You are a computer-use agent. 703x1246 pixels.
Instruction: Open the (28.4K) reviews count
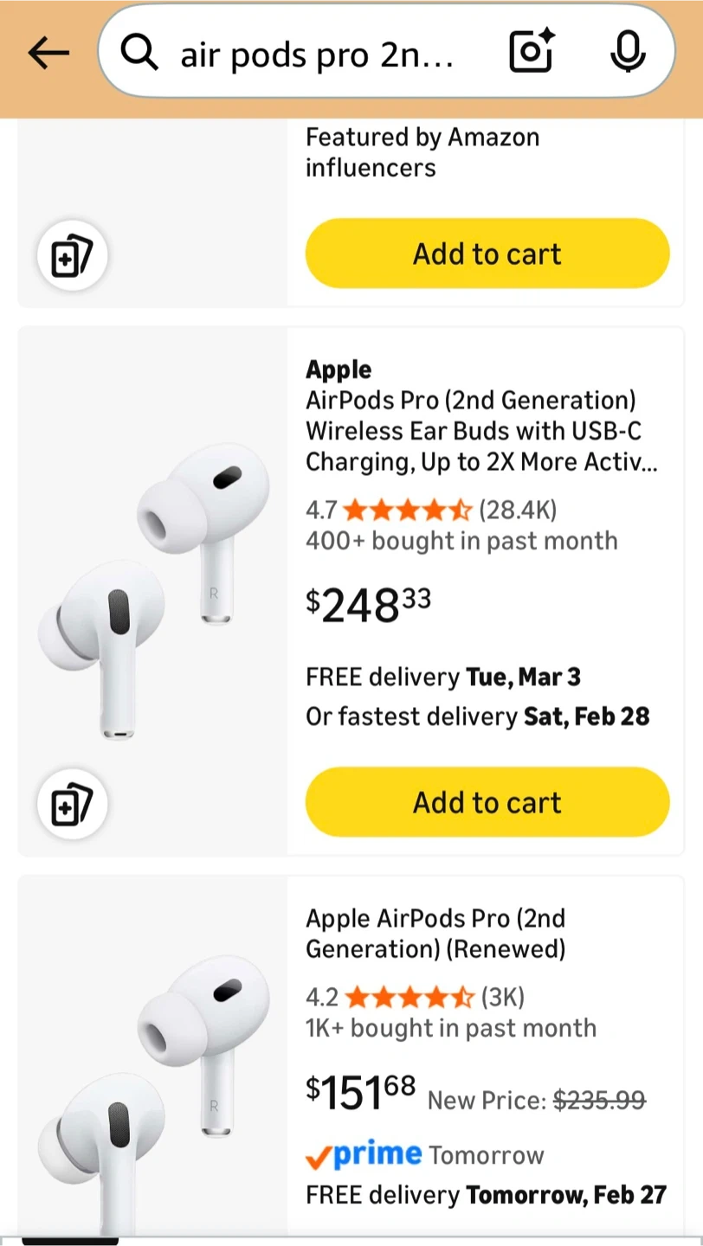click(x=518, y=511)
